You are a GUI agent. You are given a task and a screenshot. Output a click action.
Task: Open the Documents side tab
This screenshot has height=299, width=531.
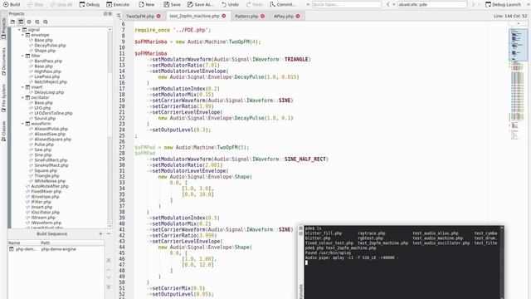pyautogui.click(x=3, y=61)
